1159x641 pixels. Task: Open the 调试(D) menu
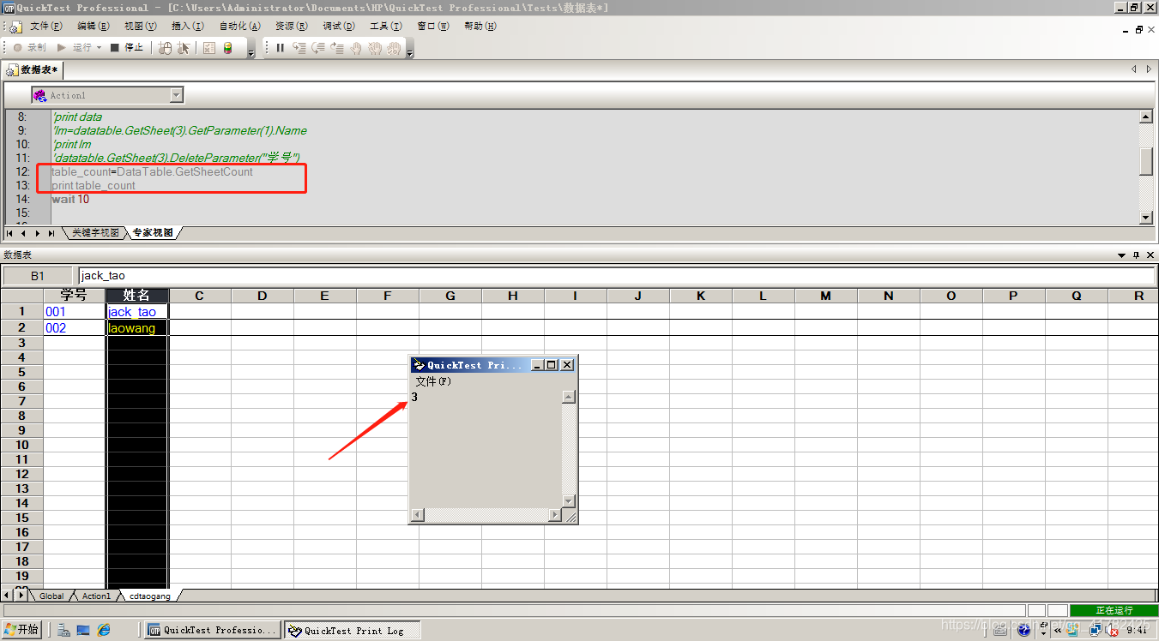tap(338, 27)
